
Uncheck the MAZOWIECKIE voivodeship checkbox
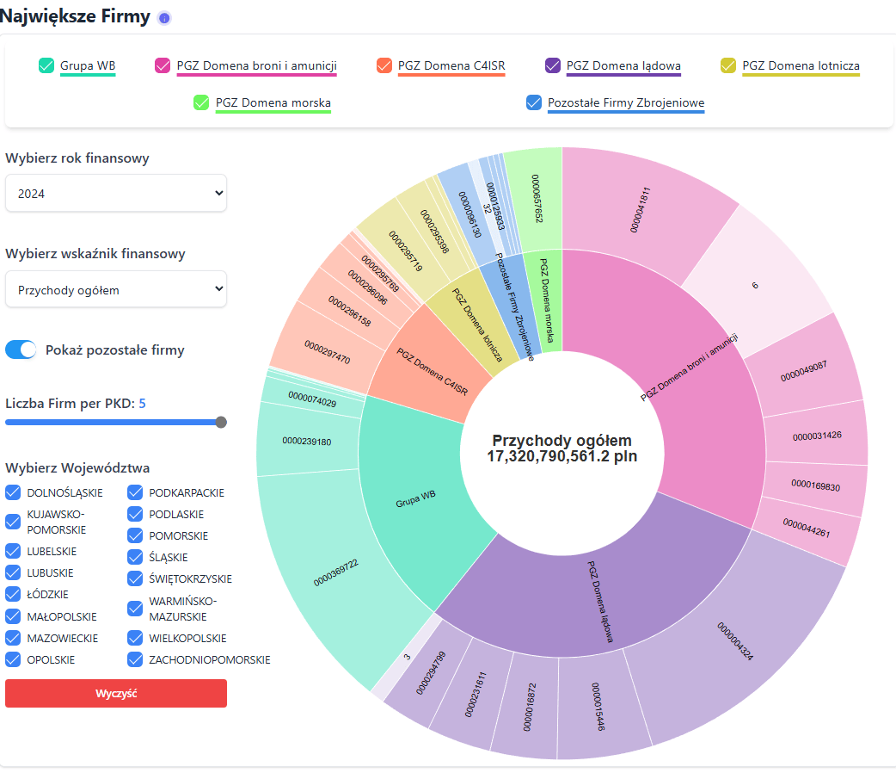pos(14,638)
